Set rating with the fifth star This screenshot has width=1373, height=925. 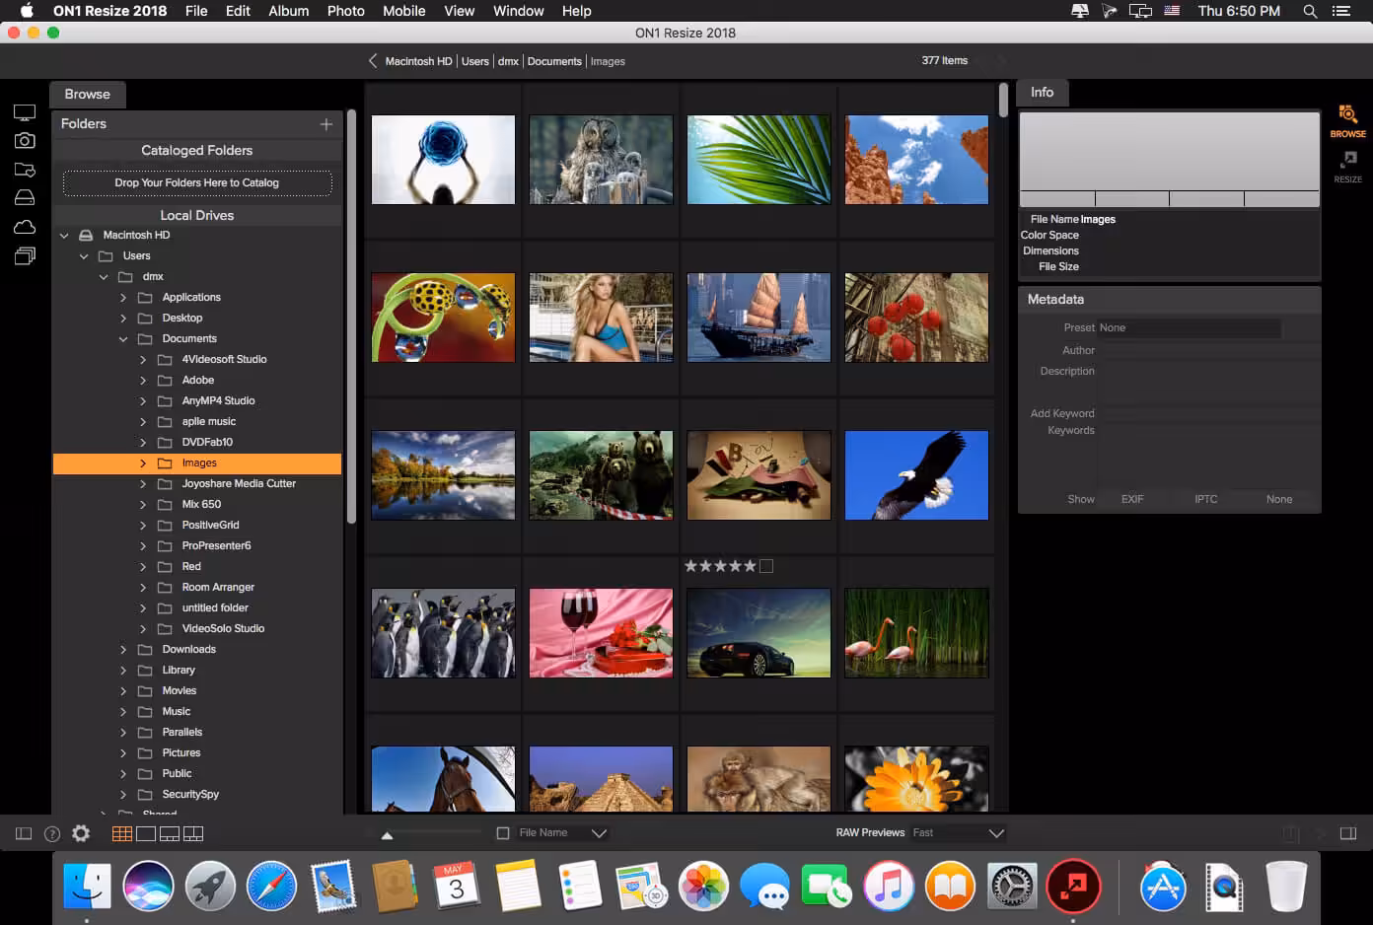pos(750,566)
